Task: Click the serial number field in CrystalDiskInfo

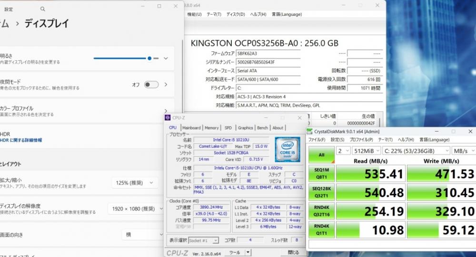Action: [x=268, y=62]
